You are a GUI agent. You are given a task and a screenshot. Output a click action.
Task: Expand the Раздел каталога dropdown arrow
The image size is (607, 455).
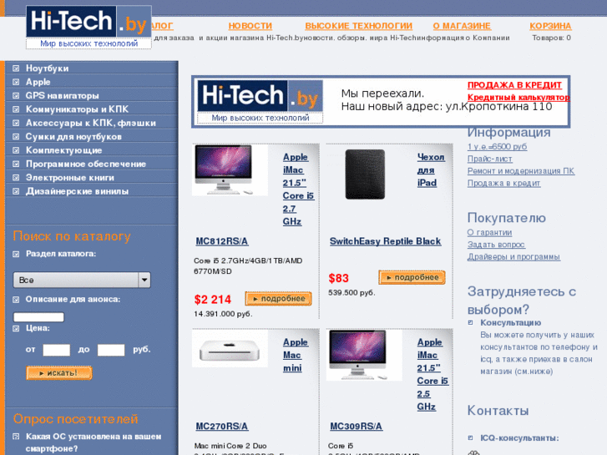click(144, 280)
